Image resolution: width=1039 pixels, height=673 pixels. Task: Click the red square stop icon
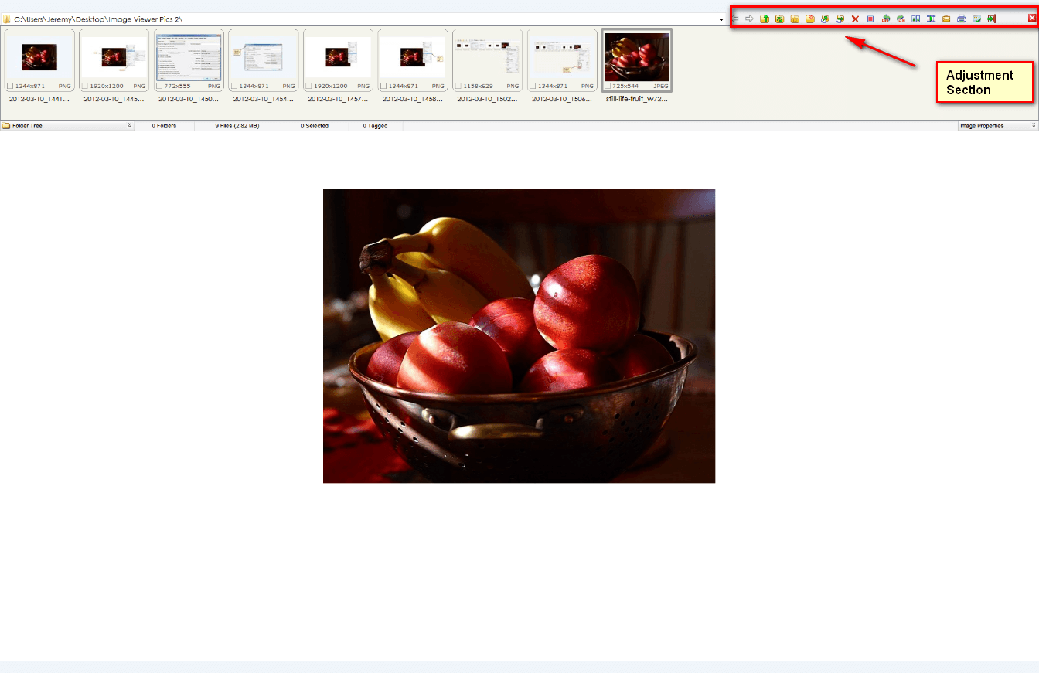[870, 19]
